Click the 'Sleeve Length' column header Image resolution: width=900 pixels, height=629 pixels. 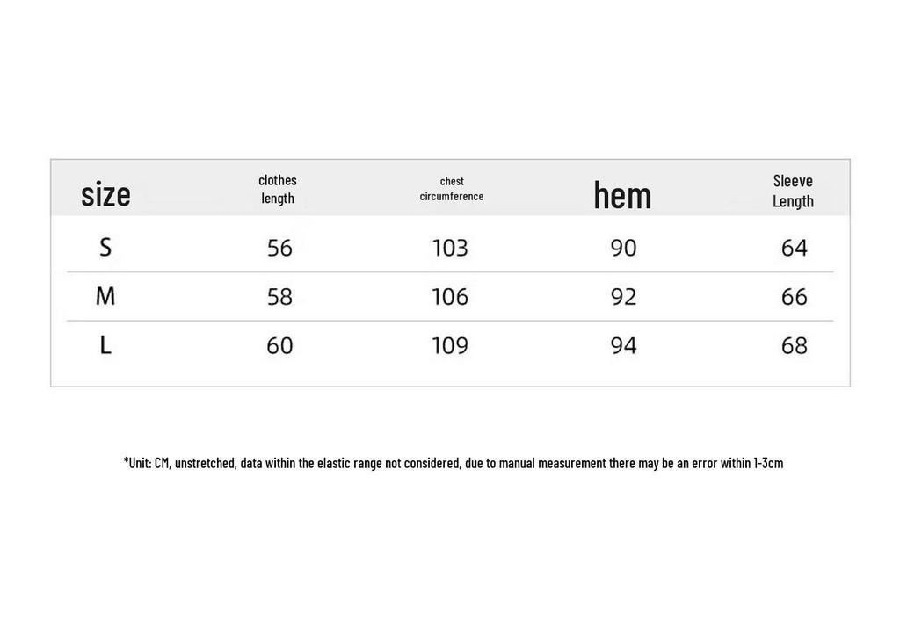pyautogui.click(x=794, y=192)
